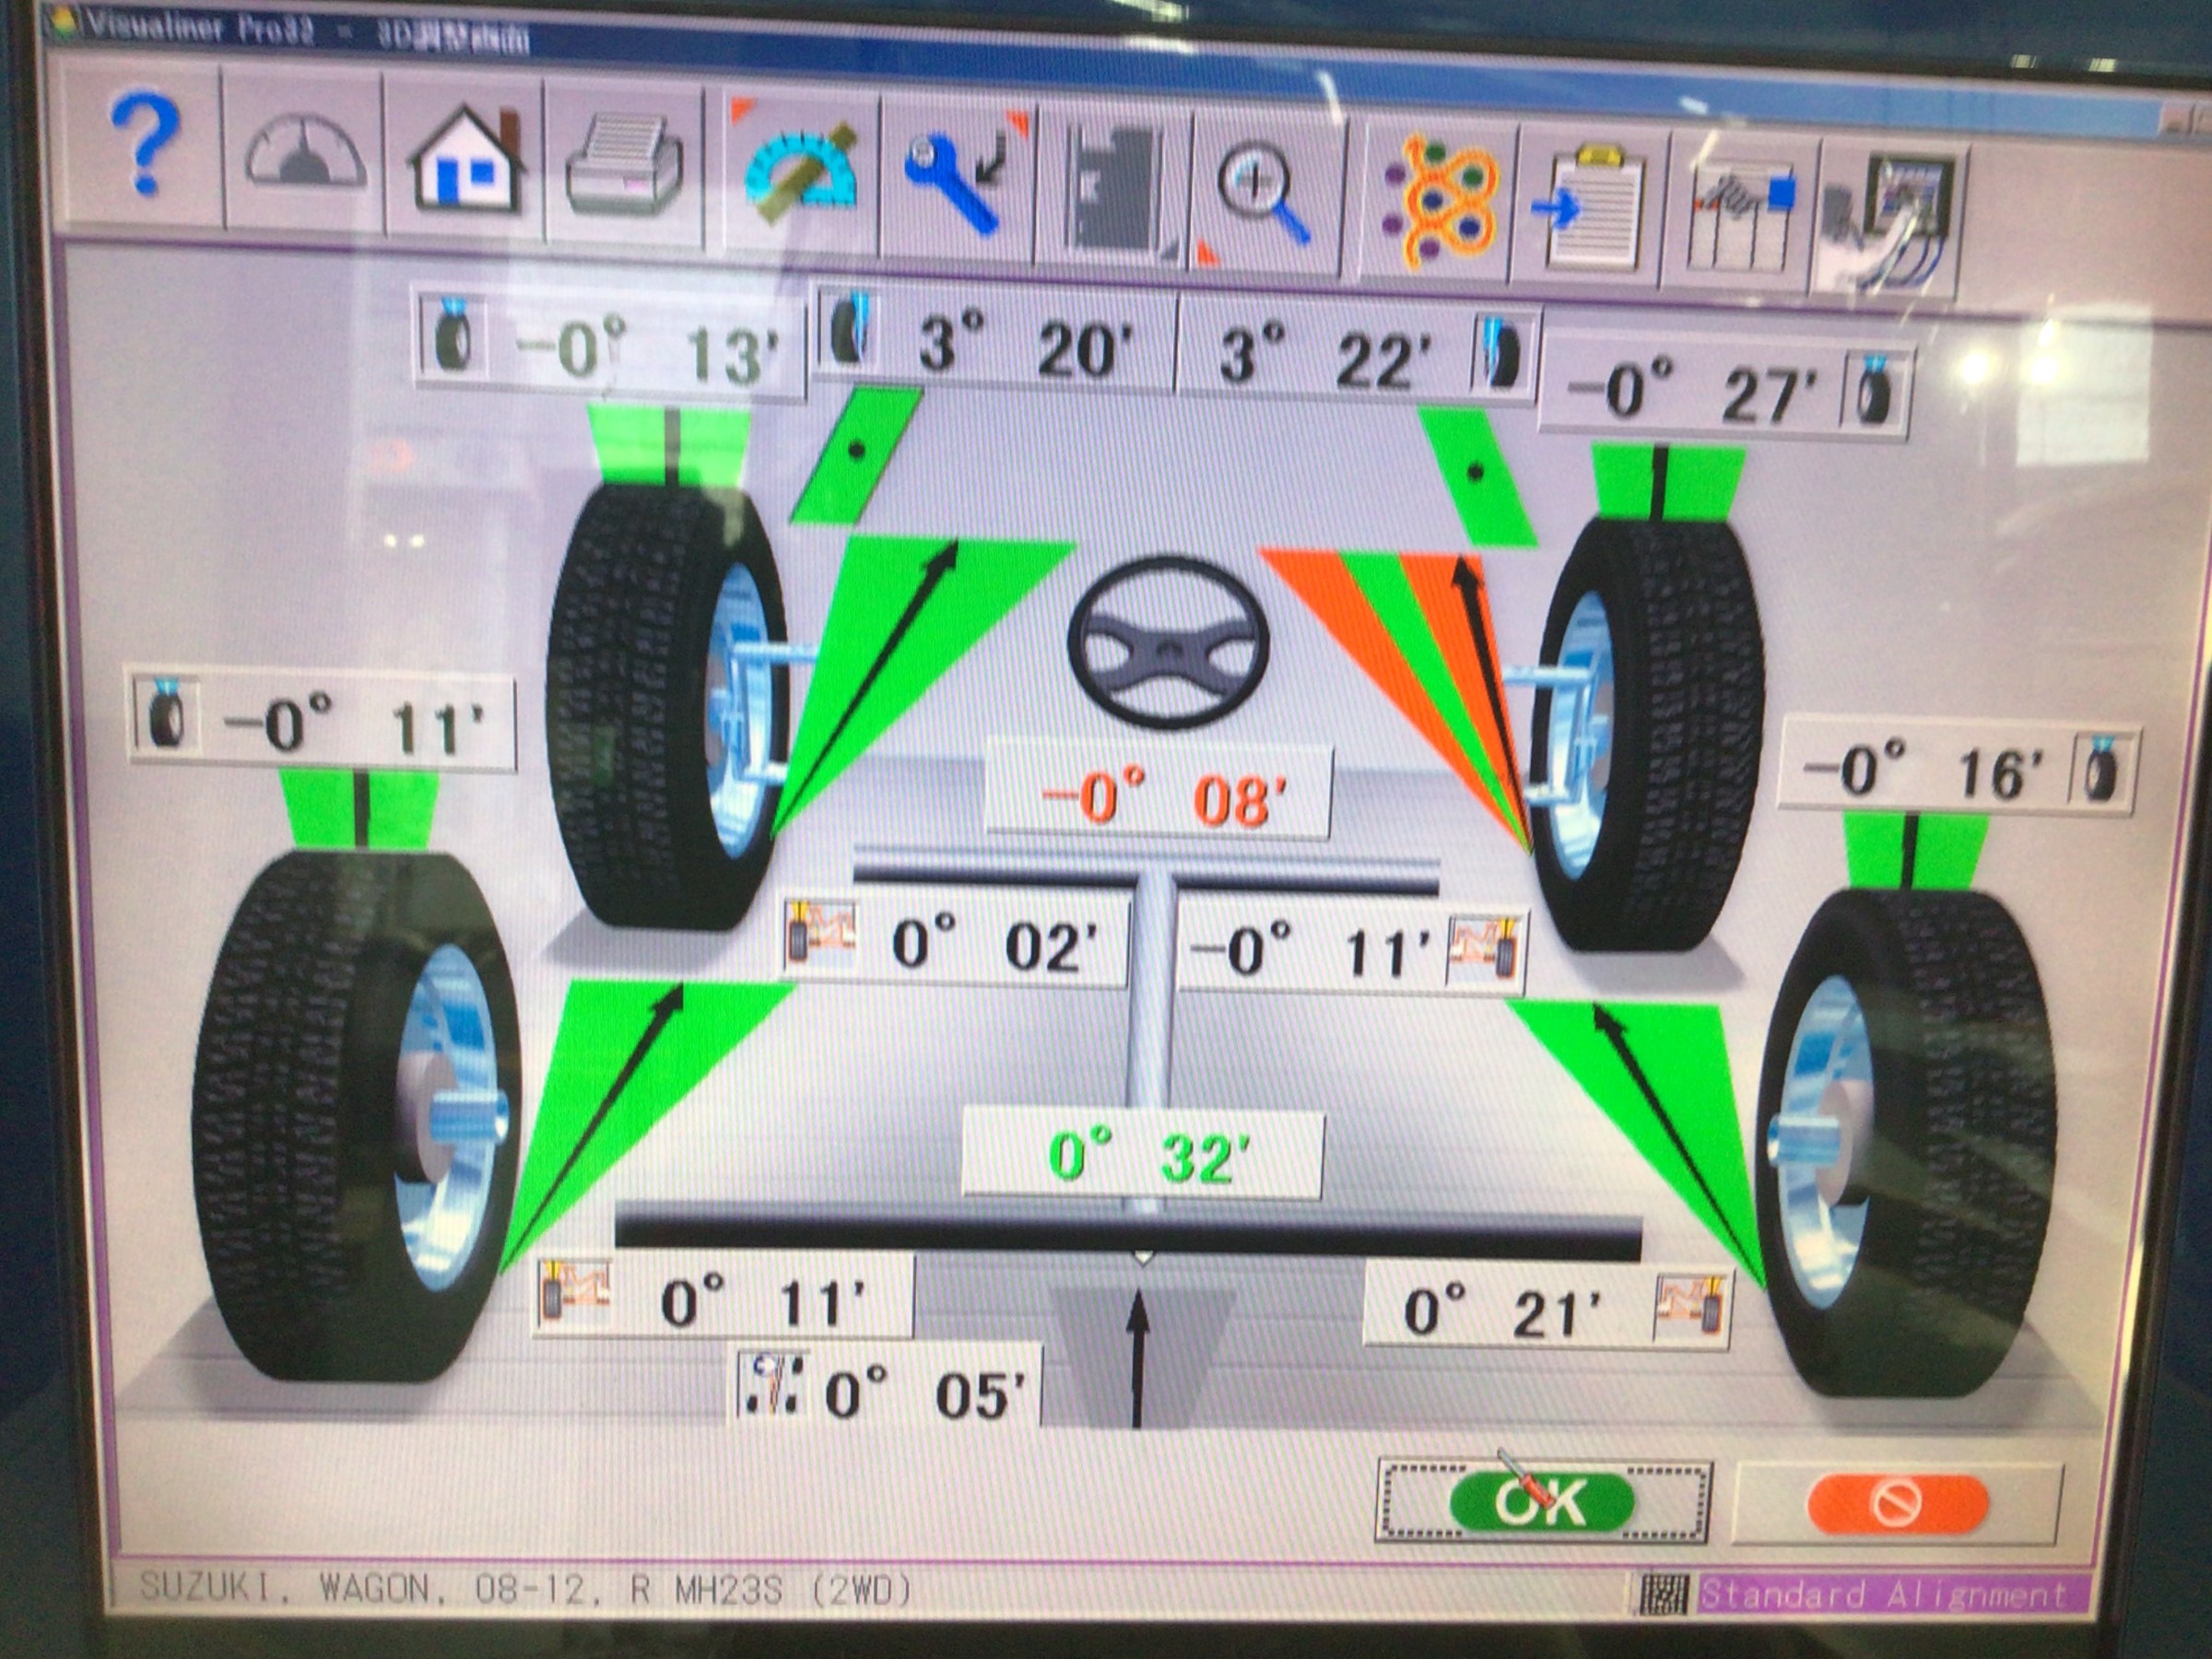This screenshot has width=2212, height=1659.
Task: Open the blue wrench adjustment tool
Action: pos(959,176)
